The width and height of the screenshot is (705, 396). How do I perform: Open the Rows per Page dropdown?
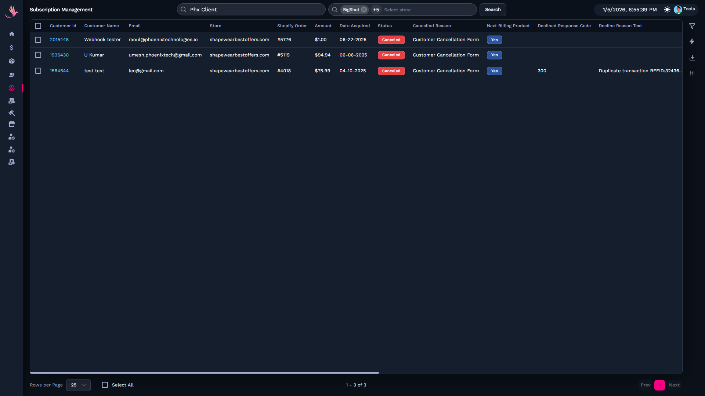click(x=78, y=385)
